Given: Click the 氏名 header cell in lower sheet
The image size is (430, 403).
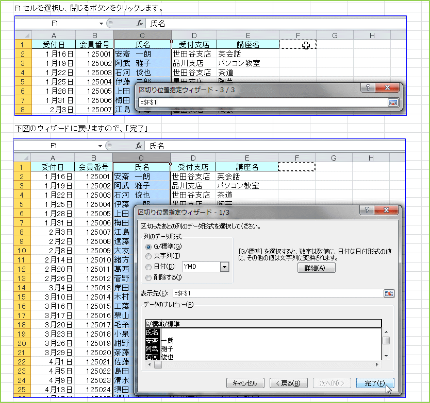Looking at the screenshot, I should pos(141,167).
